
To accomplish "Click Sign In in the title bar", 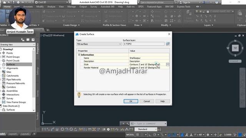I will pos(185,2).
